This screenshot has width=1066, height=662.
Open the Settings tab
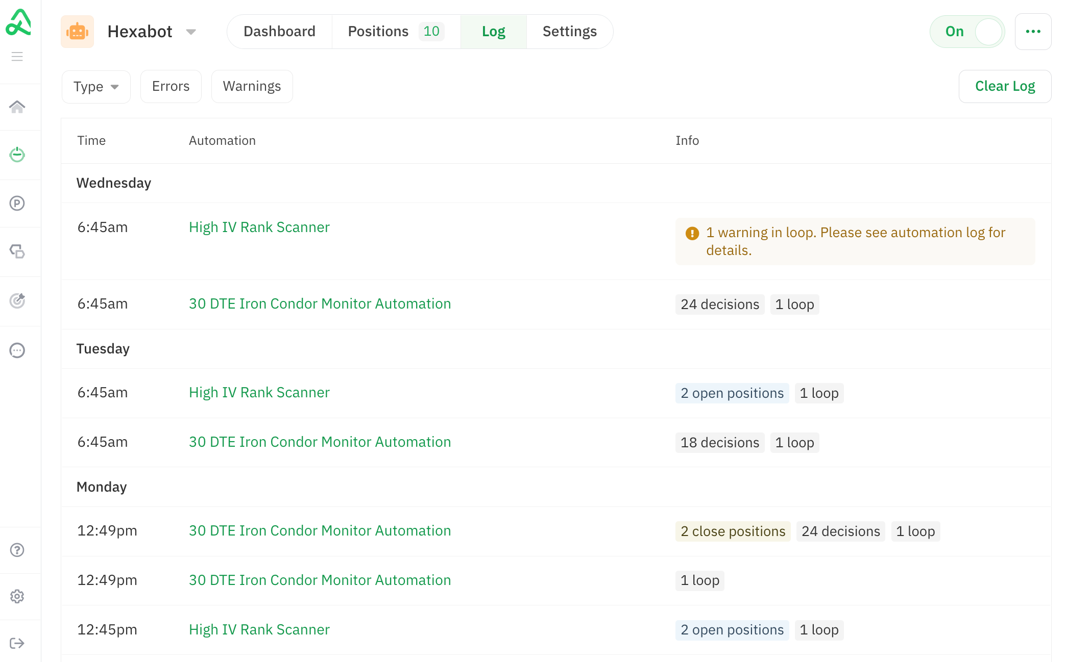click(x=570, y=31)
